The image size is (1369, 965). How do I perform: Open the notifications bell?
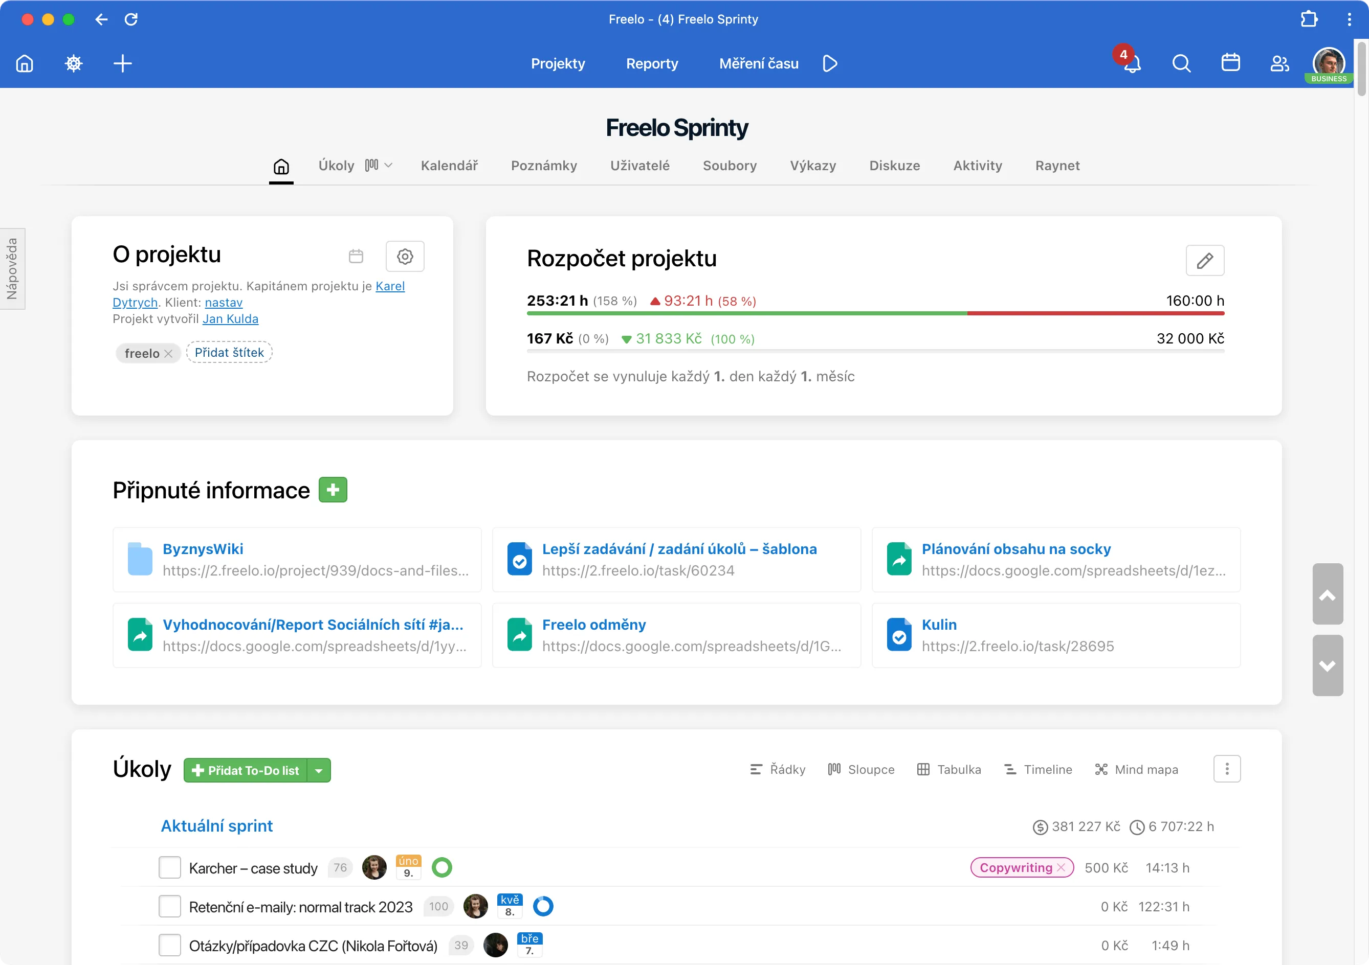point(1131,63)
